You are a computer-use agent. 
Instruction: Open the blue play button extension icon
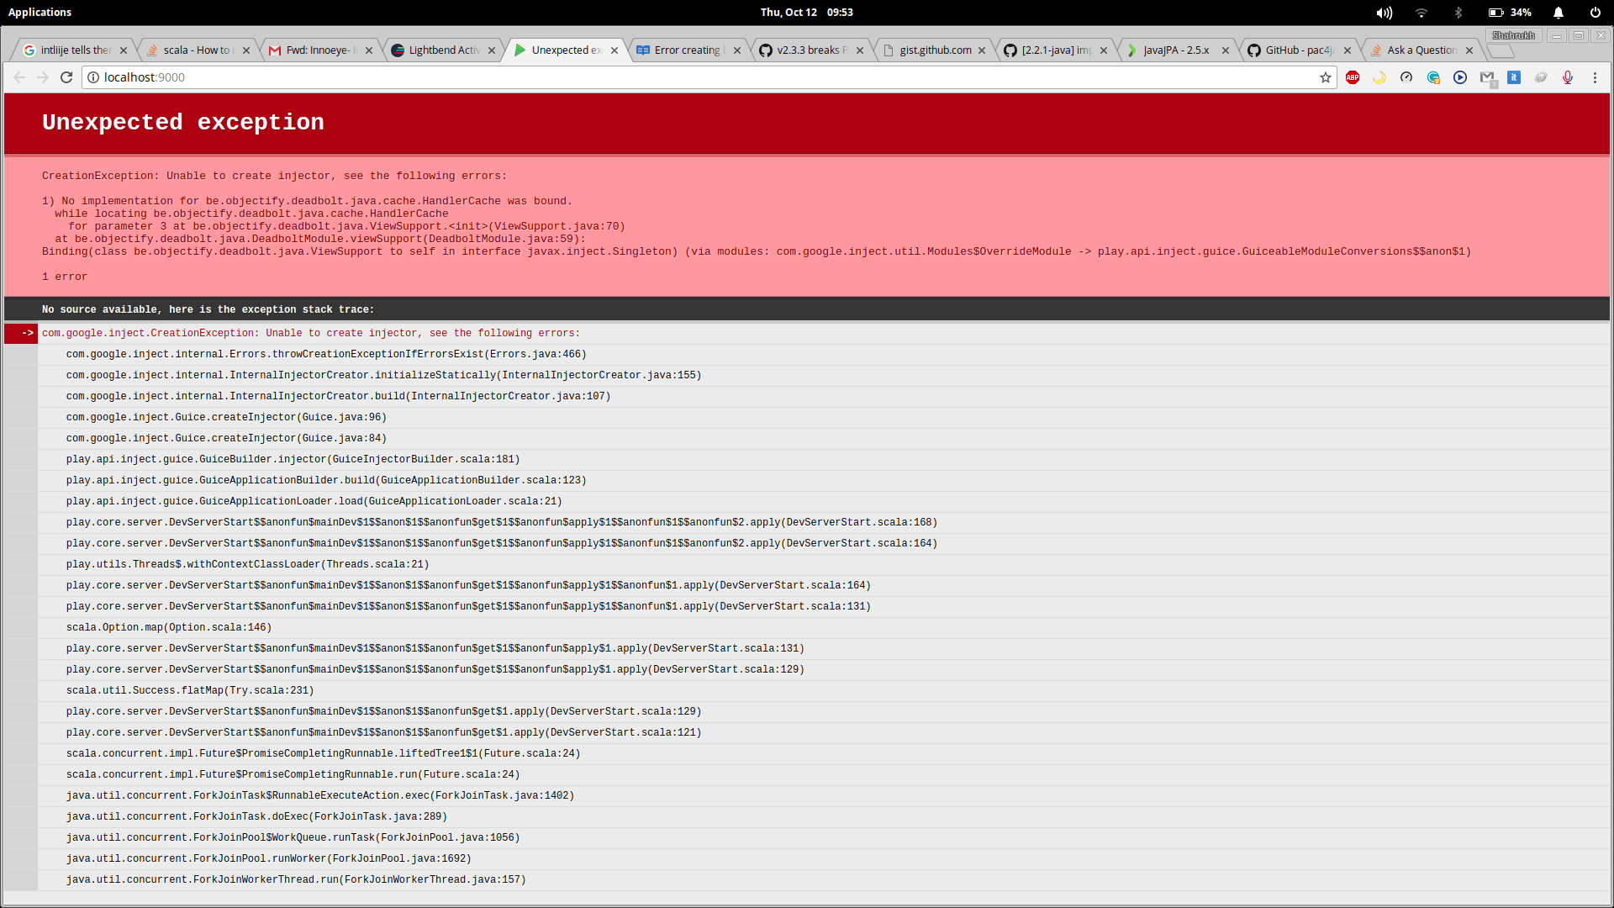tap(1460, 77)
